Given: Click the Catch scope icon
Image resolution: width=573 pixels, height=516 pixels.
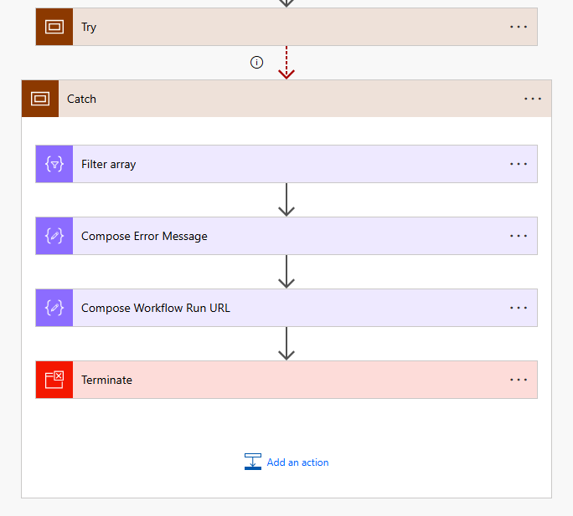Looking at the screenshot, I should [x=39, y=99].
